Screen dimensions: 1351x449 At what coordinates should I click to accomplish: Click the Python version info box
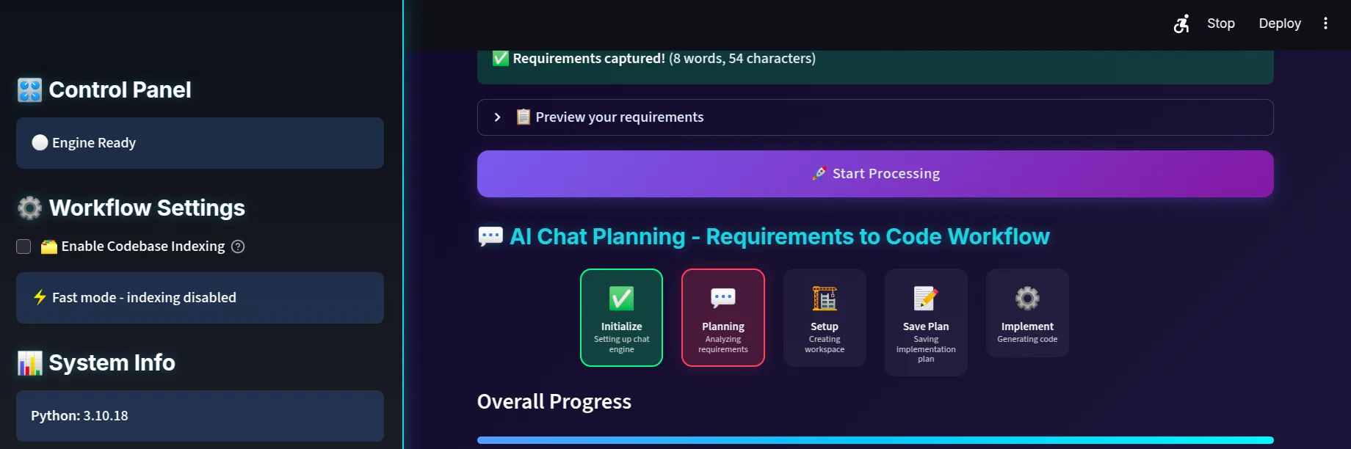(x=200, y=416)
